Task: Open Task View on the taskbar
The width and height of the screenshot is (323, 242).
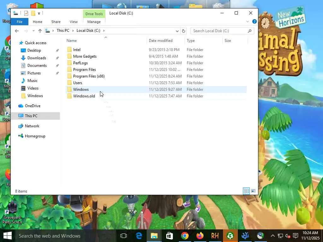Action: 124,236
